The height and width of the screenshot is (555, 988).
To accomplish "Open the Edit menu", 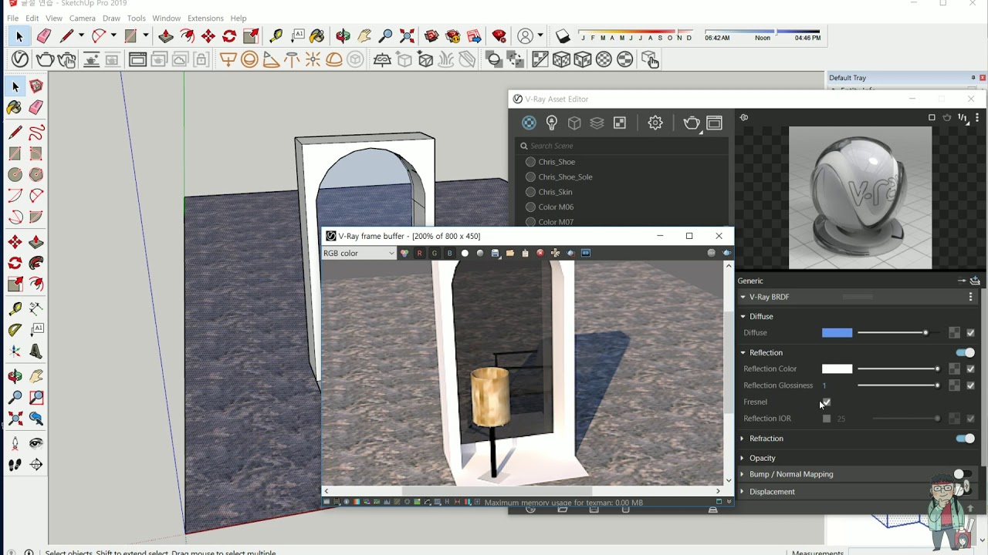I will pos(32,18).
